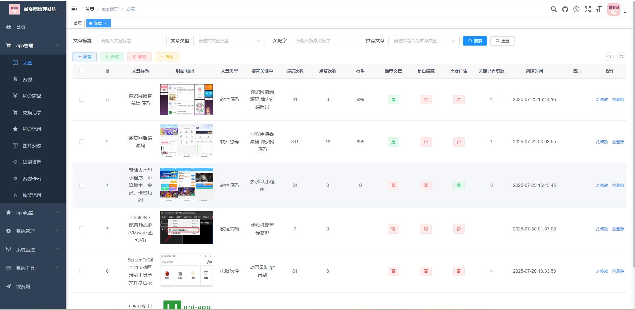Focus the 关键字 search input field
The width and height of the screenshot is (635, 310).
coord(326,41)
